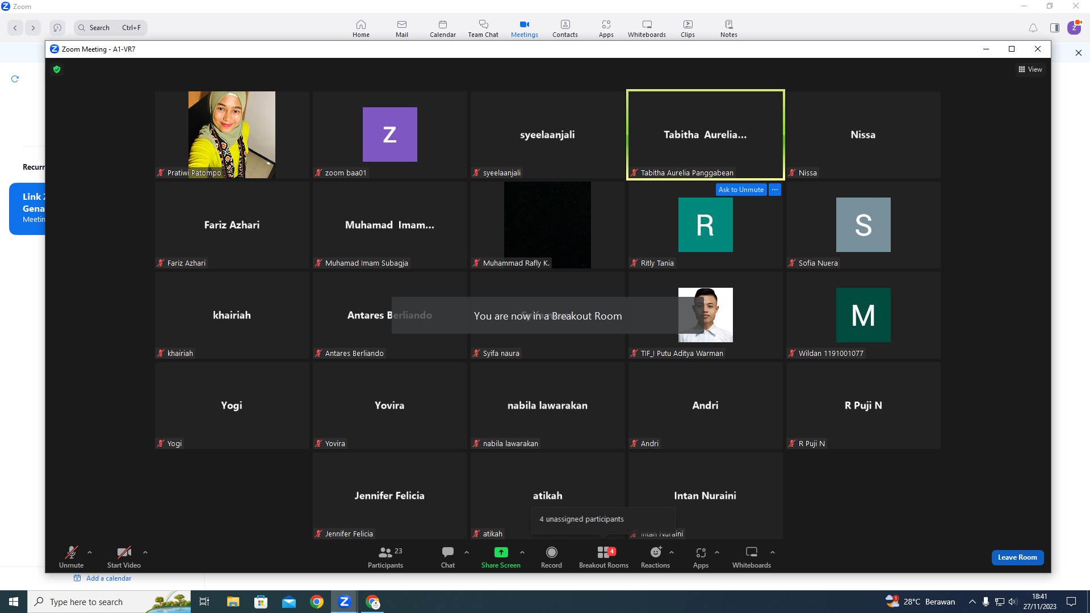Select the Meetings tab

(525, 28)
